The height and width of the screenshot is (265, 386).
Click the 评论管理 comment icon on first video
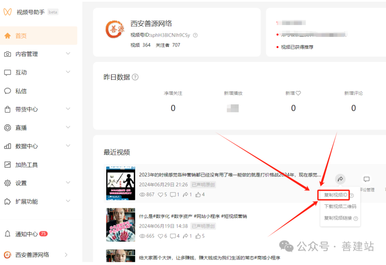[x=367, y=179]
